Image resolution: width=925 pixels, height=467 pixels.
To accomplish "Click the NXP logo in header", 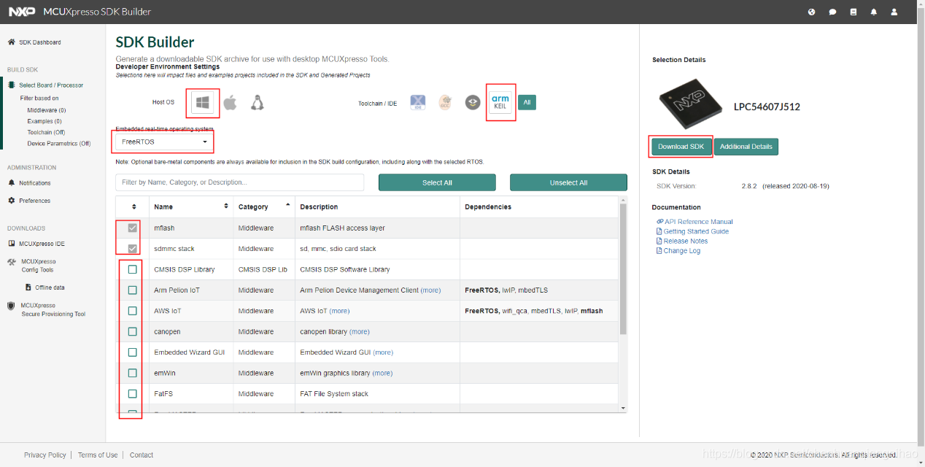I will pyautogui.click(x=22, y=12).
